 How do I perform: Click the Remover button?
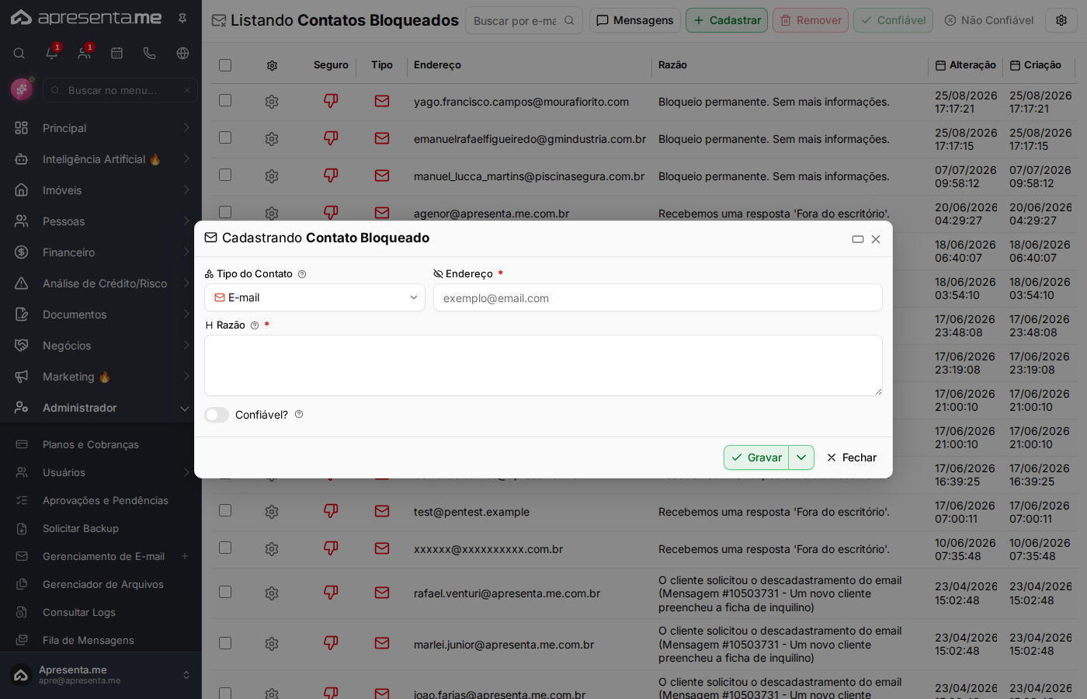[811, 20]
